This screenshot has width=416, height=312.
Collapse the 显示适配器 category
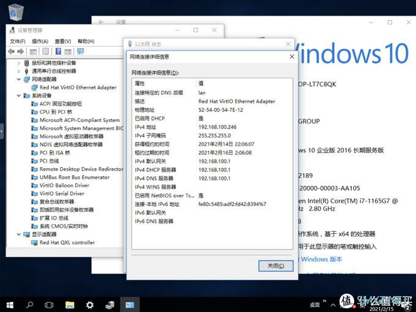click(x=18, y=234)
